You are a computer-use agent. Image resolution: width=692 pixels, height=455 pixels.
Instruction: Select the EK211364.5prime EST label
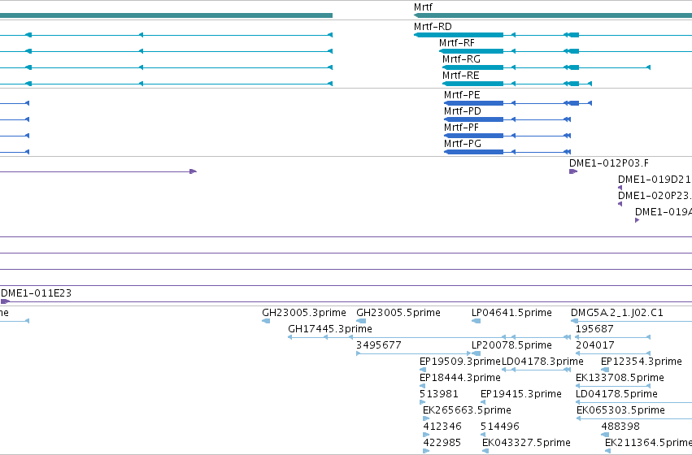[x=648, y=443]
